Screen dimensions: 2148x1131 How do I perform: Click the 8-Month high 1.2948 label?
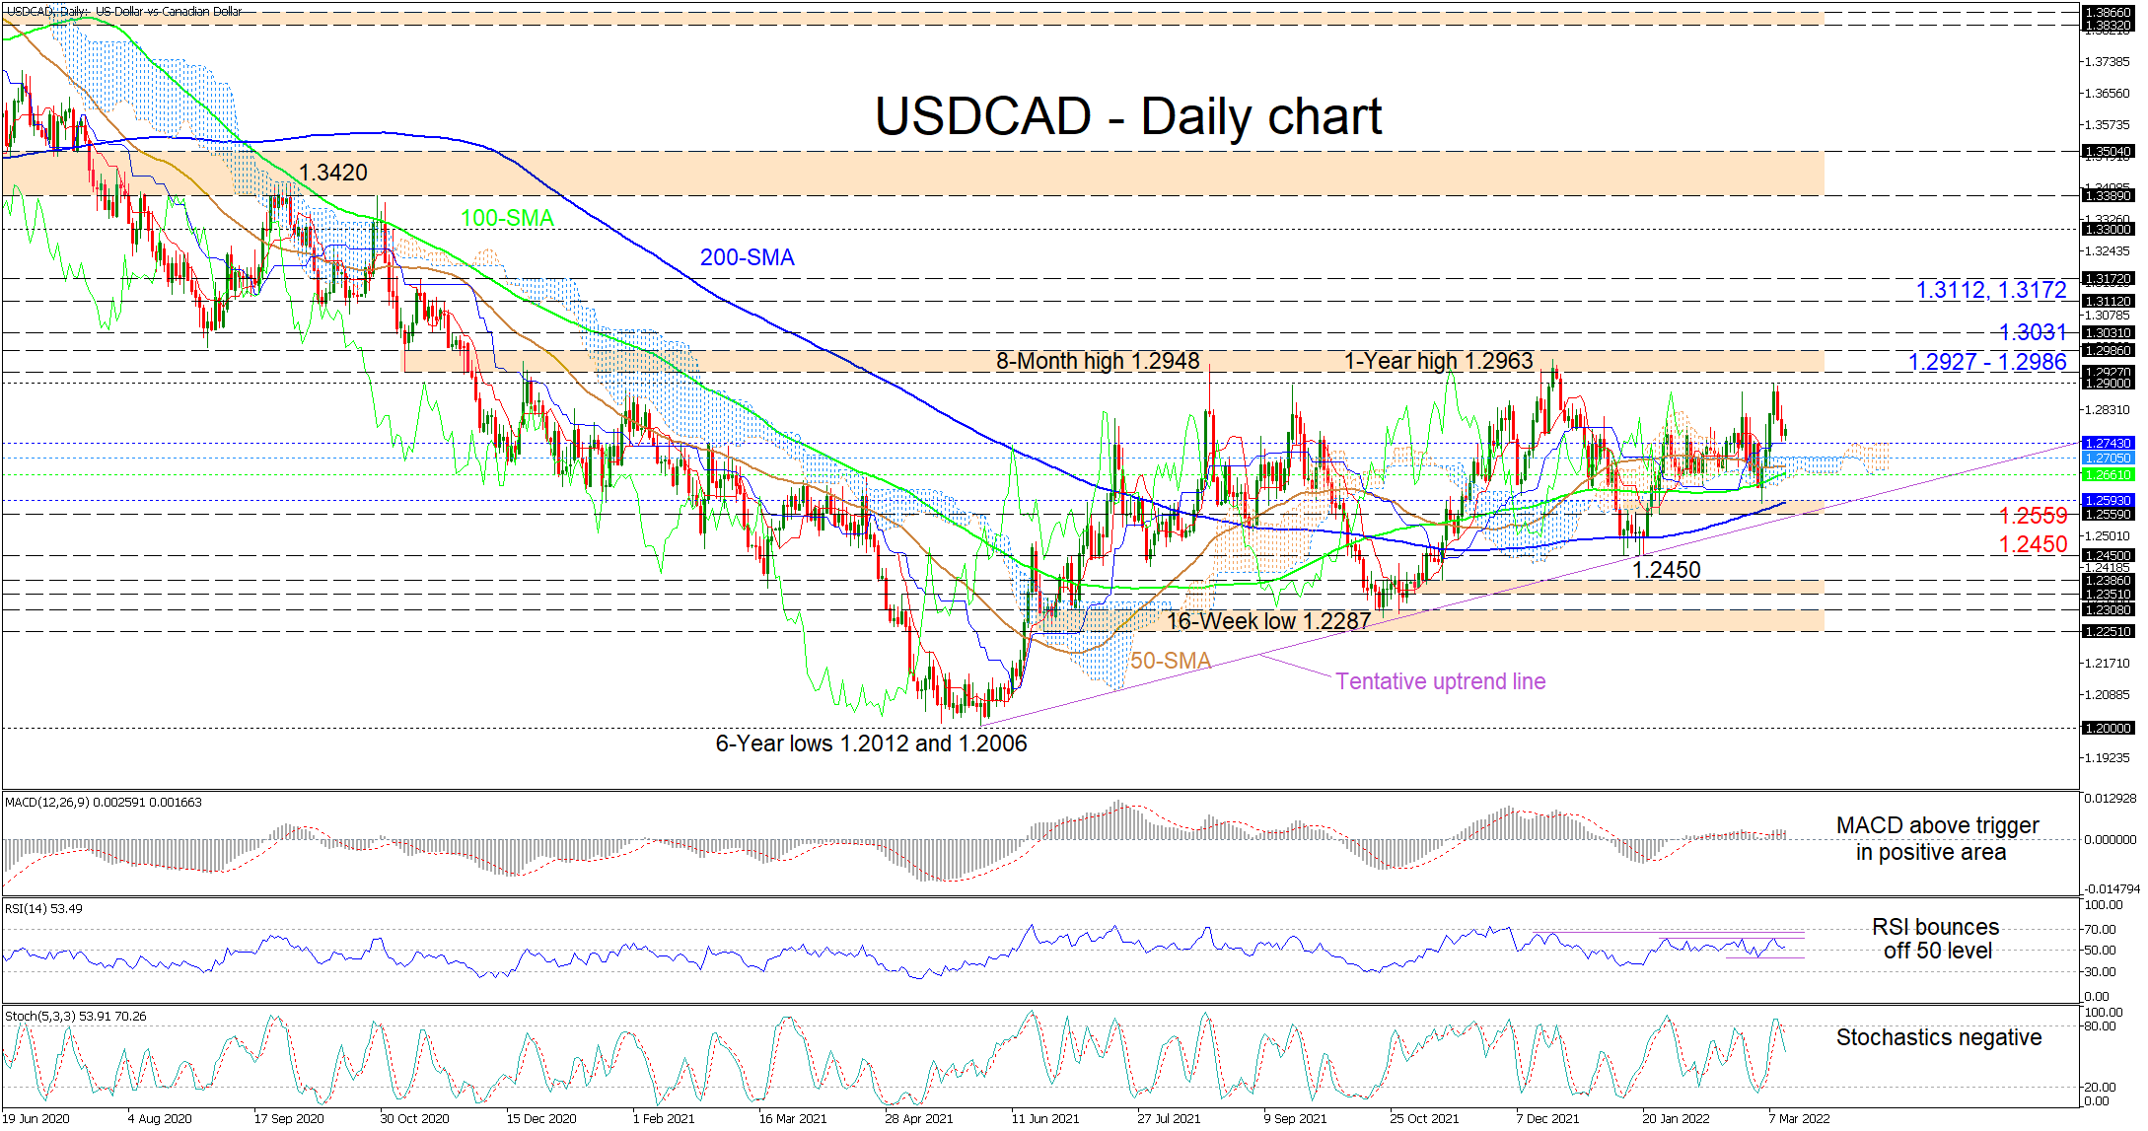pyautogui.click(x=1097, y=361)
